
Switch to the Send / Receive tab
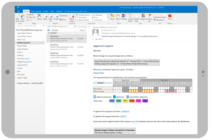(x=36, y=11)
